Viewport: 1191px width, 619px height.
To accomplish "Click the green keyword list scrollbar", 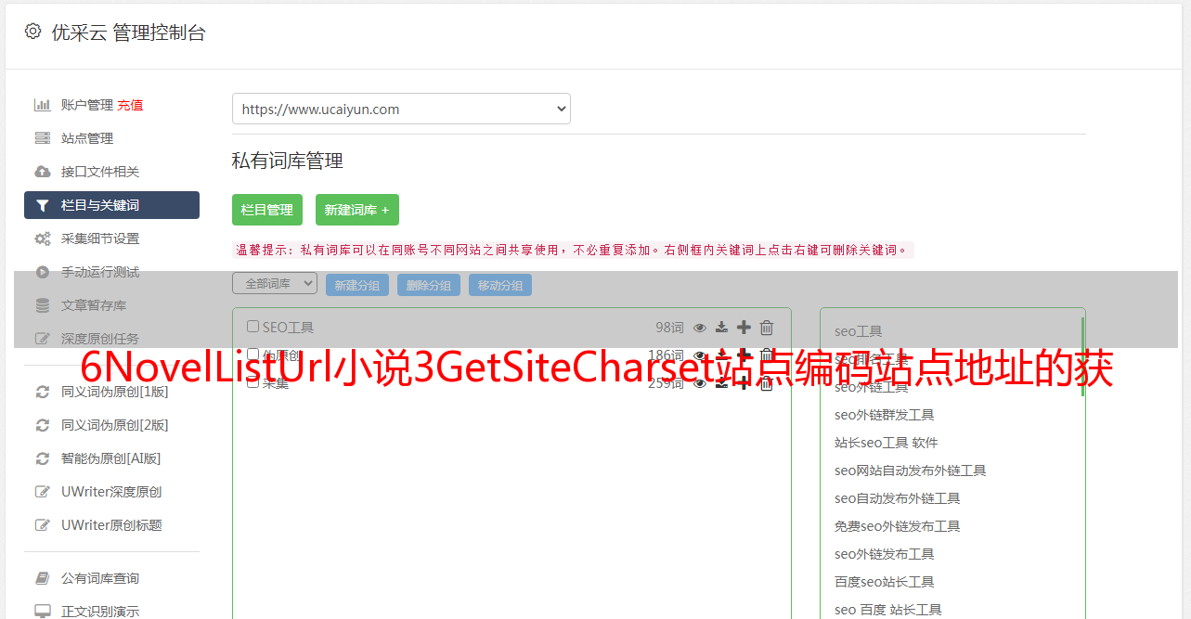I will tap(1082, 357).
